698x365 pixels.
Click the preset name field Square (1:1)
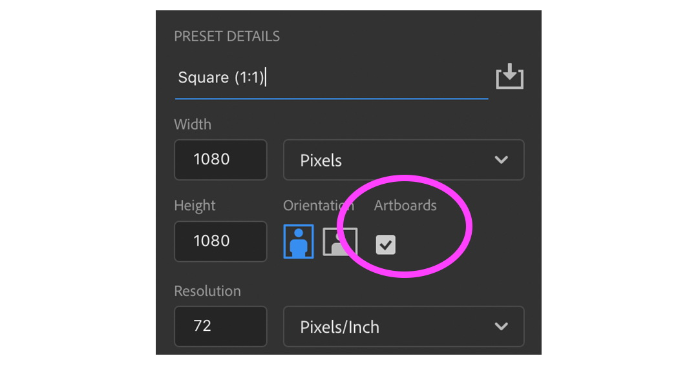[332, 77]
